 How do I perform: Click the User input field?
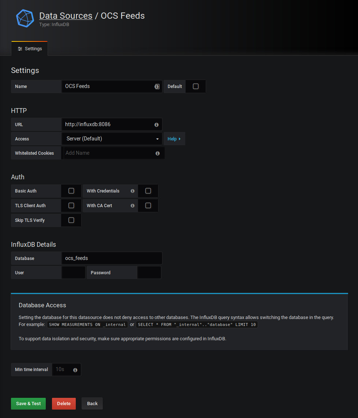[74, 273]
